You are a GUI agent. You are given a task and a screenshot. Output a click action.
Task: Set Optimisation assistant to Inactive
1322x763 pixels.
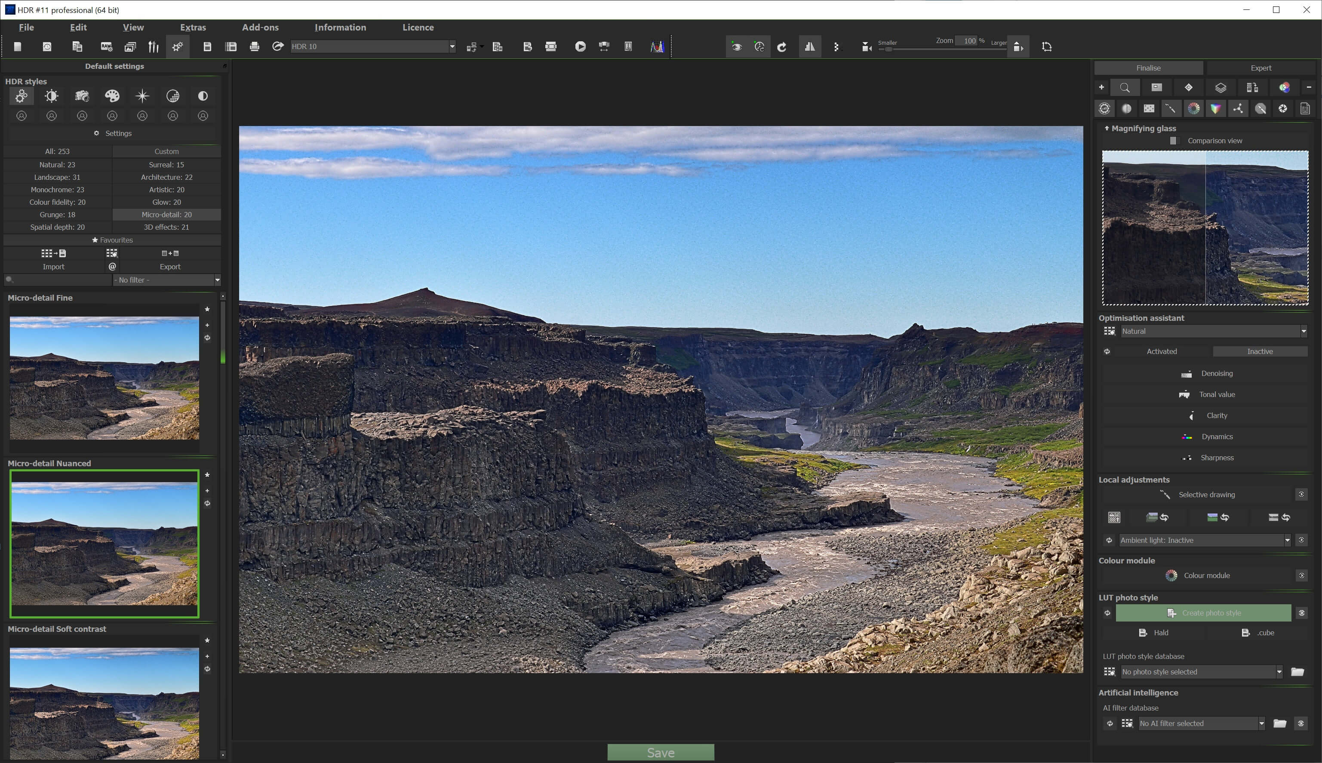pyautogui.click(x=1260, y=351)
